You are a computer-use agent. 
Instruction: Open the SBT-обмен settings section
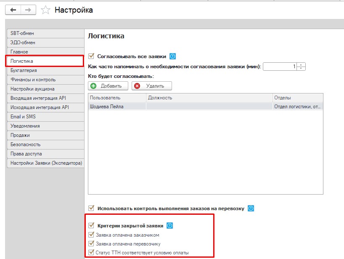pyautogui.click(x=46, y=33)
